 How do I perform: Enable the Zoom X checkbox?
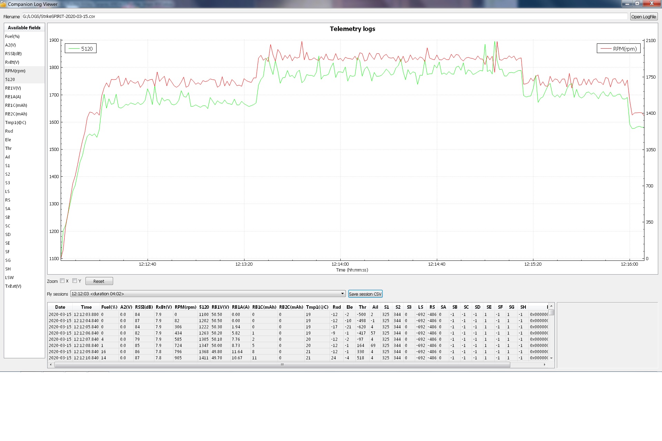tap(62, 281)
